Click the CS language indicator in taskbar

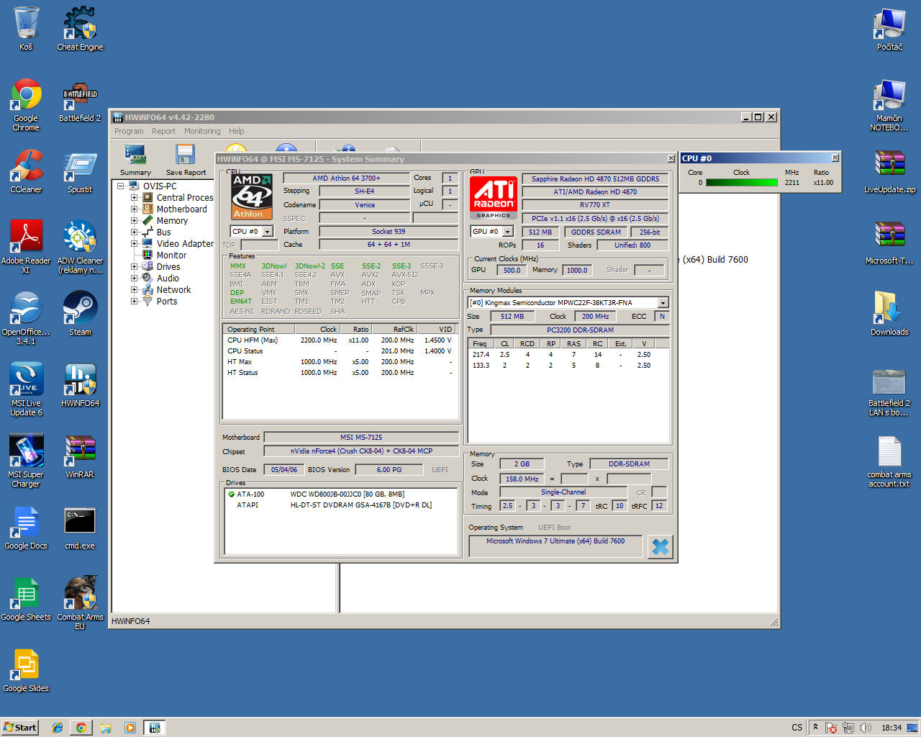click(x=797, y=728)
